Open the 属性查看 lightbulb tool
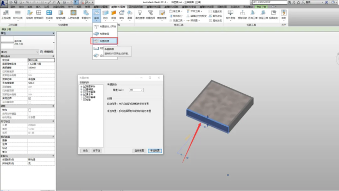The height and width of the screenshot is (191, 339). coord(140,14)
